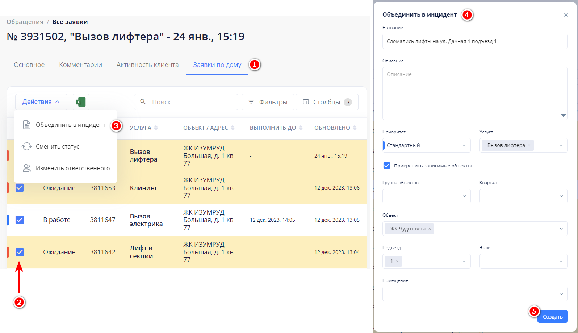Click the Описание text area

475,93
